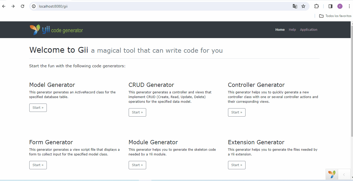Go back using browser back arrow

click(4, 6)
